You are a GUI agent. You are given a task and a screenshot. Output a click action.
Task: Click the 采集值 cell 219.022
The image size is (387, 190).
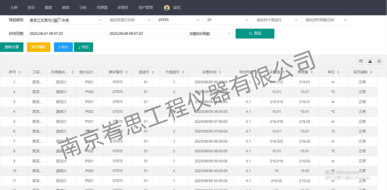(x=276, y=141)
